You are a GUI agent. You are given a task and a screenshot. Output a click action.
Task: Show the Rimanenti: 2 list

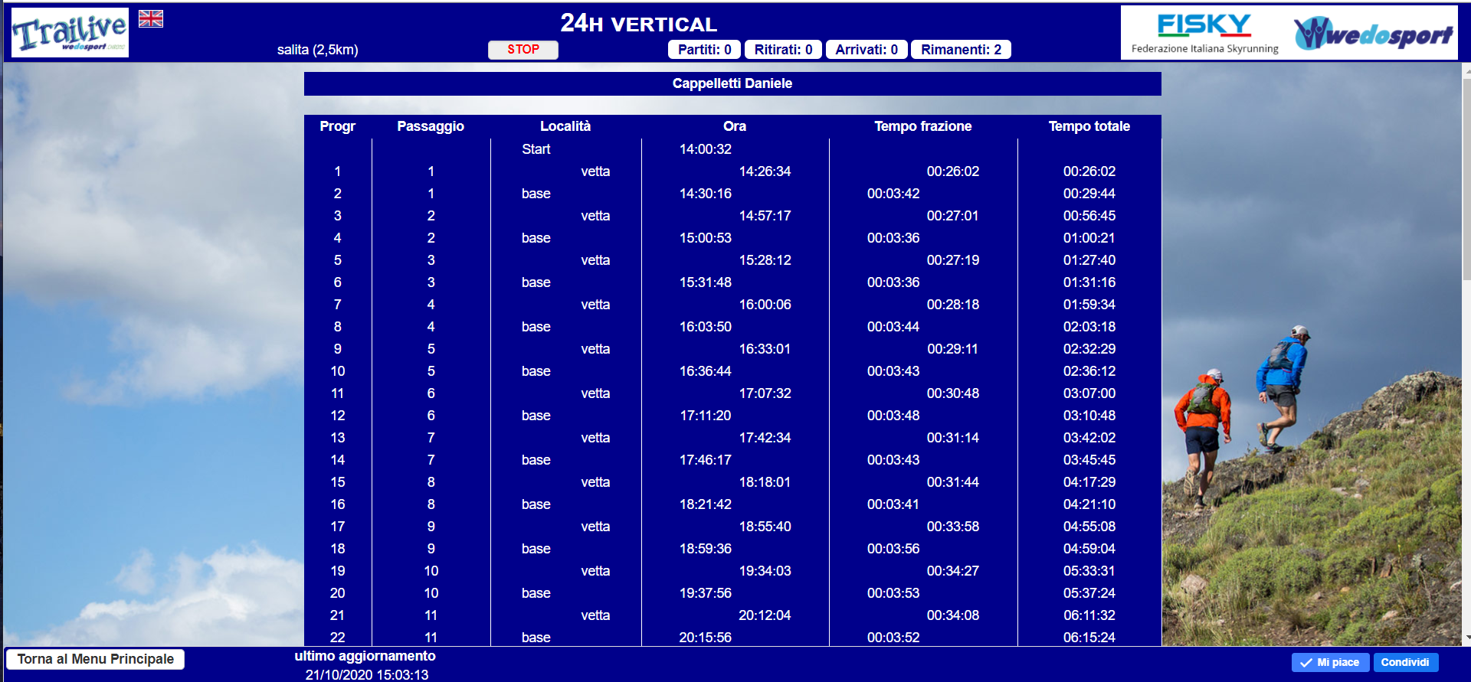click(x=961, y=50)
